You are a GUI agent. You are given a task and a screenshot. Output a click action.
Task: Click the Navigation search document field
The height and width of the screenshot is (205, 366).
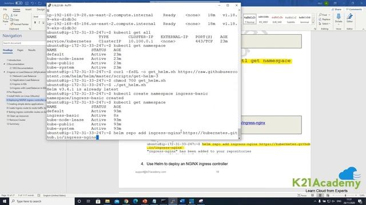click(24, 43)
